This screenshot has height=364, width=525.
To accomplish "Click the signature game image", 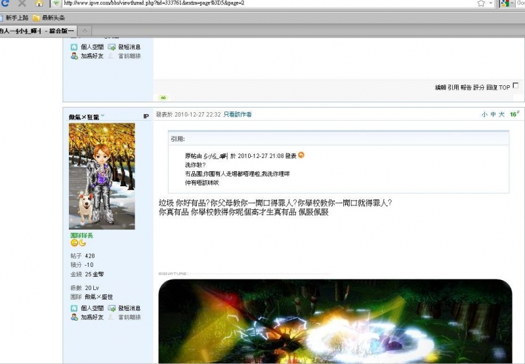I will click(335, 321).
